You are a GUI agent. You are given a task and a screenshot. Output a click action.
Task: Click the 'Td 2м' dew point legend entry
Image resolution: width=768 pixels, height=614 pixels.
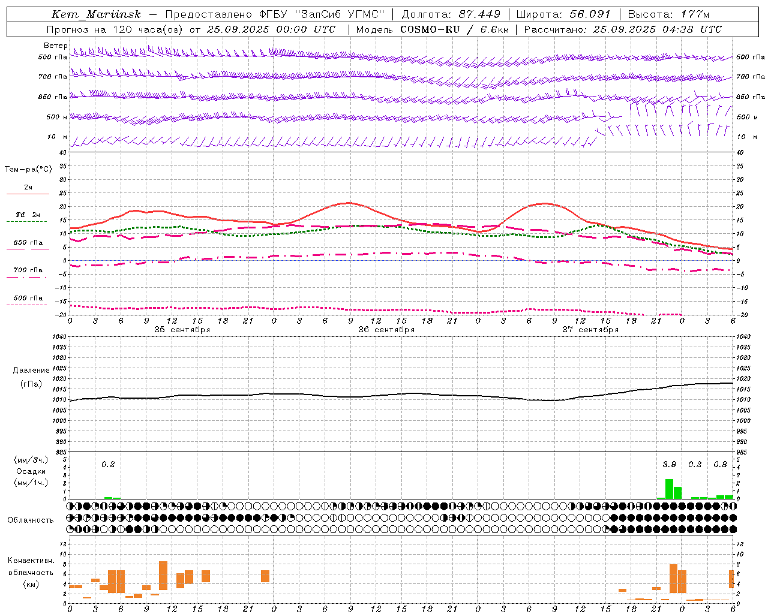pos(28,215)
